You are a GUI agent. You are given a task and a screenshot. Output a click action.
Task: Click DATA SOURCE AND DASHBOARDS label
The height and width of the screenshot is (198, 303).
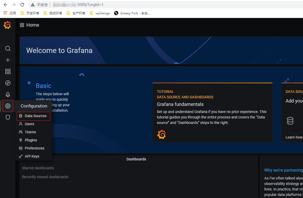[185, 97]
